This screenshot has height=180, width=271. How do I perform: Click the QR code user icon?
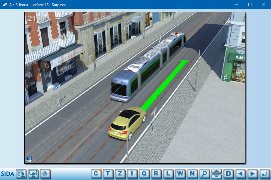pyautogui.click(x=21, y=174)
